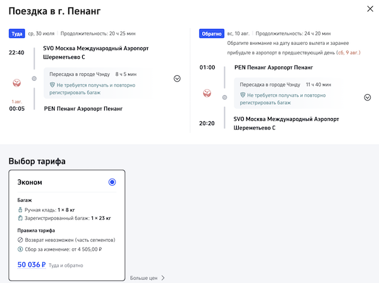Click the 50 036 ₽ price link
Screen dimensions: 379x283
tap(32, 265)
